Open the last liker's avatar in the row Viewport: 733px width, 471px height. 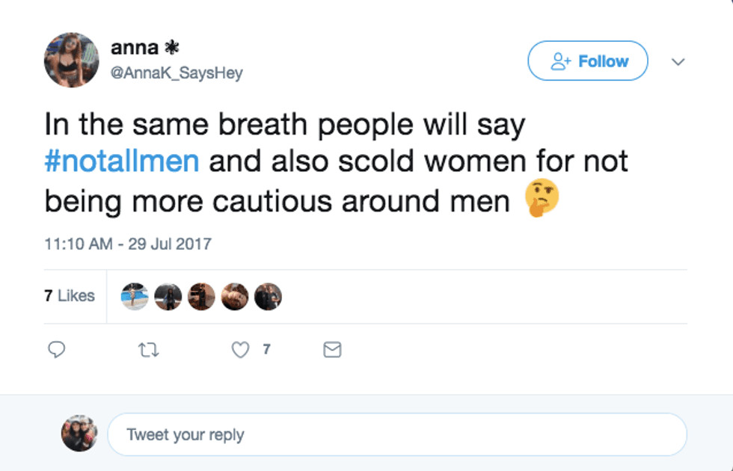(x=268, y=297)
